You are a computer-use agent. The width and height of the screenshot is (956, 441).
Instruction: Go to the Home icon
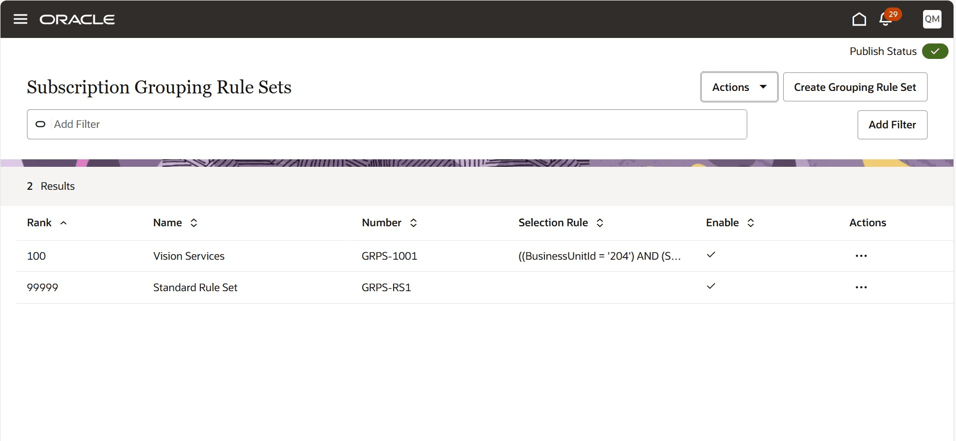point(859,19)
